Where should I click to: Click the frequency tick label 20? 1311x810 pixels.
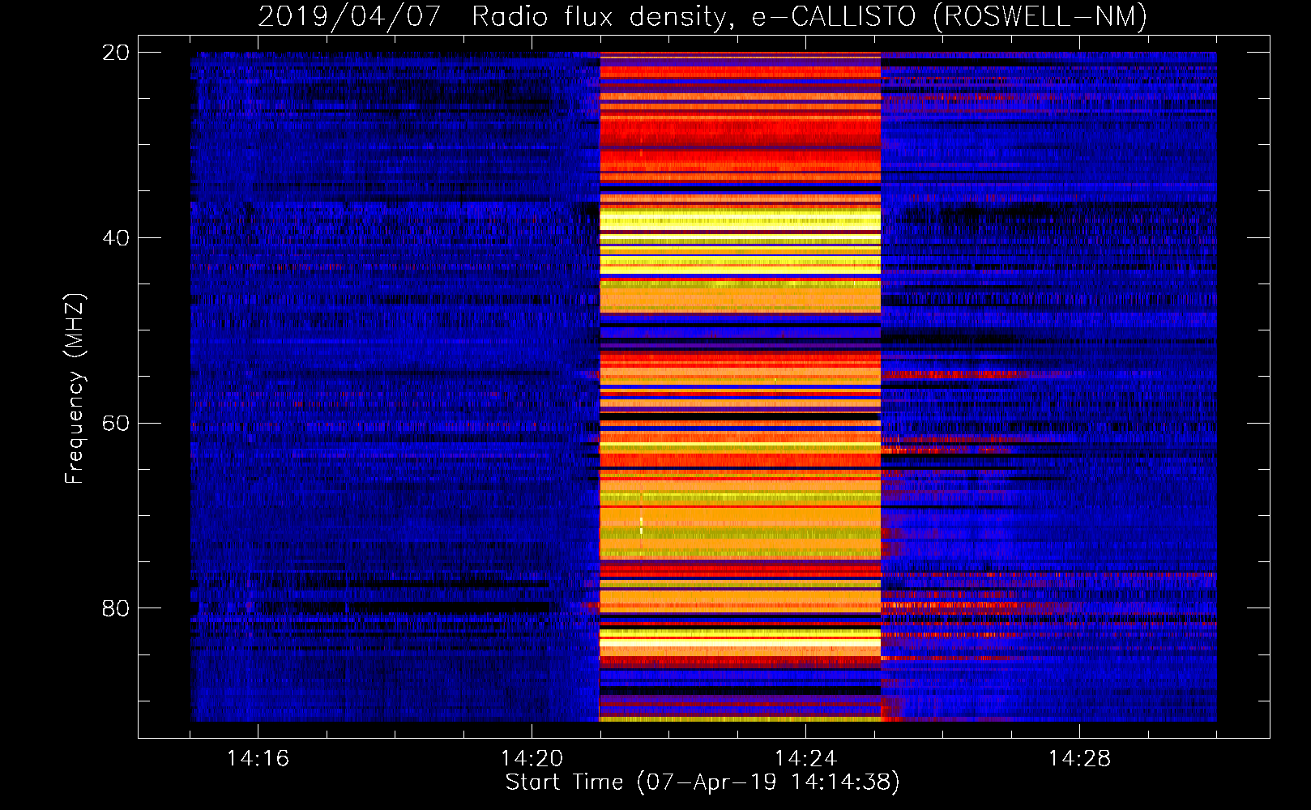coord(115,53)
